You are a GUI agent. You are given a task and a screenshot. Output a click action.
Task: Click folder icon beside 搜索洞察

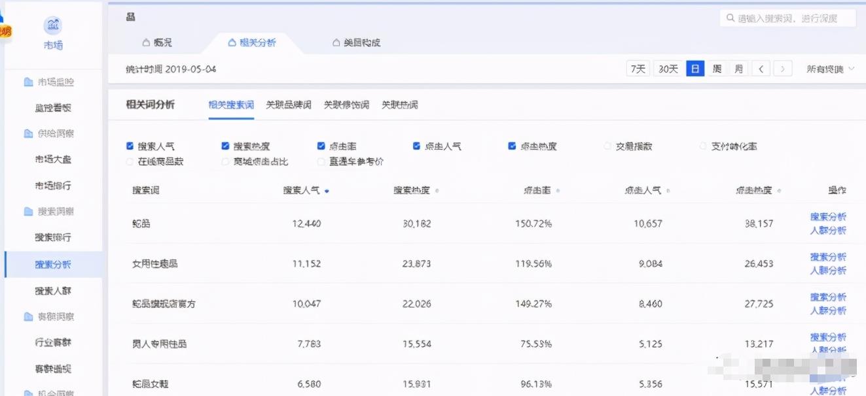click(x=28, y=212)
